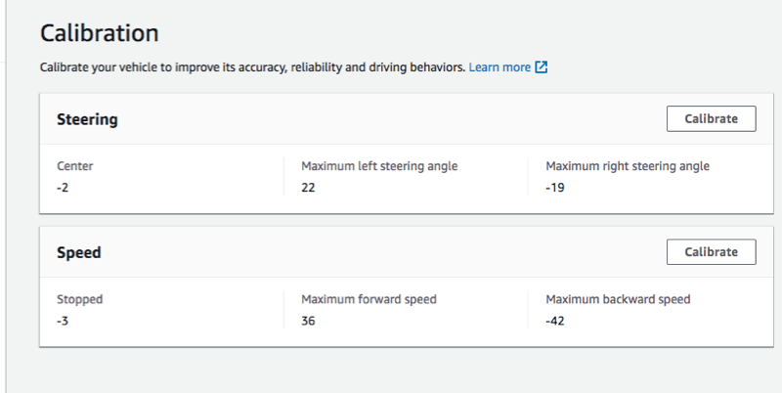
Task: Click the Calibration page heading
Action: (99, 32)
